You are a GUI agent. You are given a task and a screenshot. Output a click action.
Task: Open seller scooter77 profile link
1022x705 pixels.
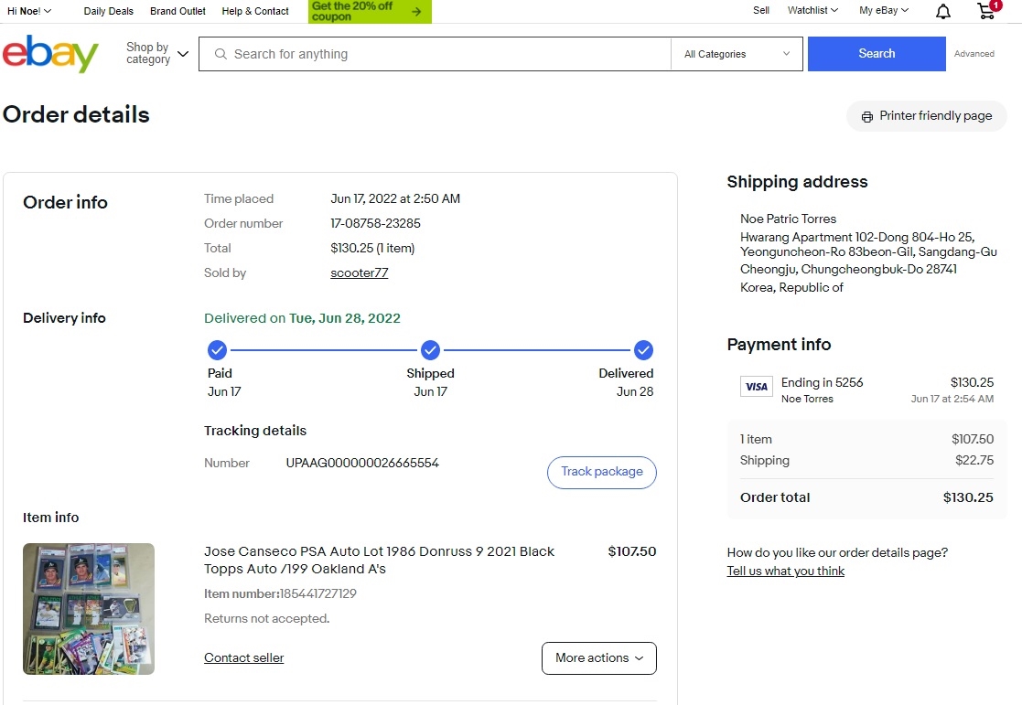(360, 273)
